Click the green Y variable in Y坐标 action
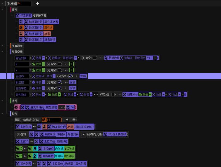 (x=19, y=156)
